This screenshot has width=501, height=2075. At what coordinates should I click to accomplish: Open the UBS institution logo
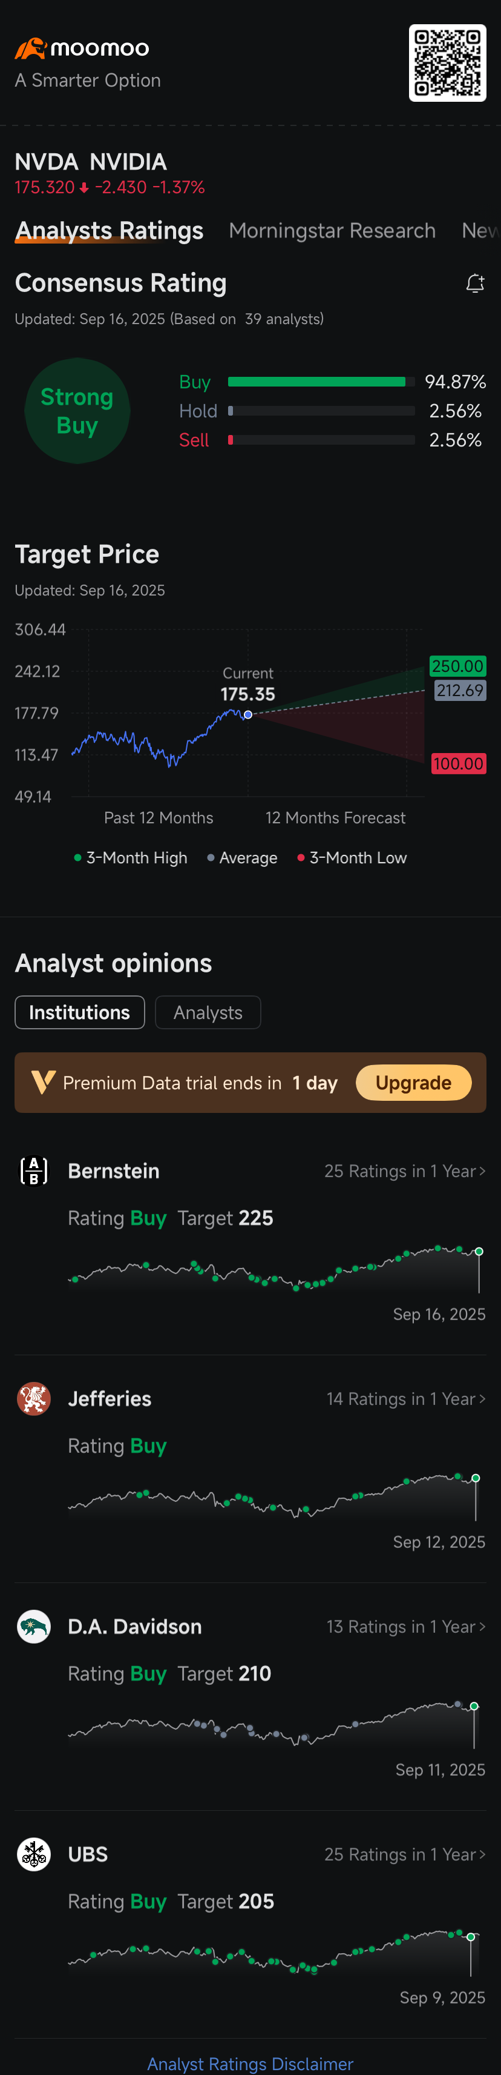(x=34, y=1854)
